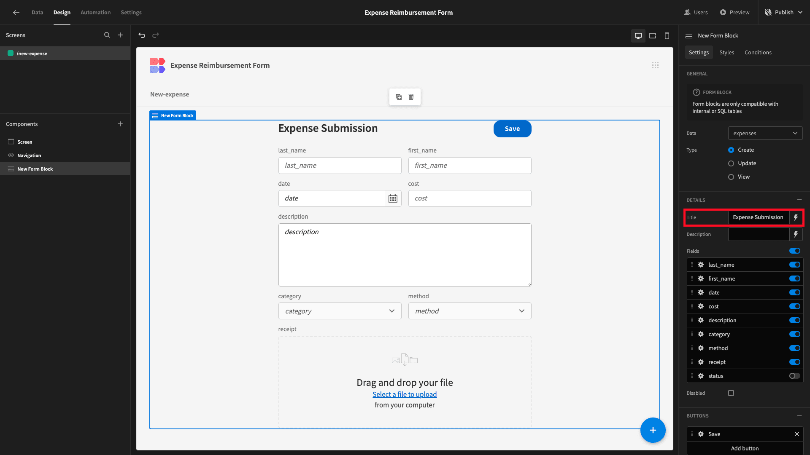Viewport: 810px width, 455px height.
Task: Delete component with trash icon
Action: [x=411, y=97]
